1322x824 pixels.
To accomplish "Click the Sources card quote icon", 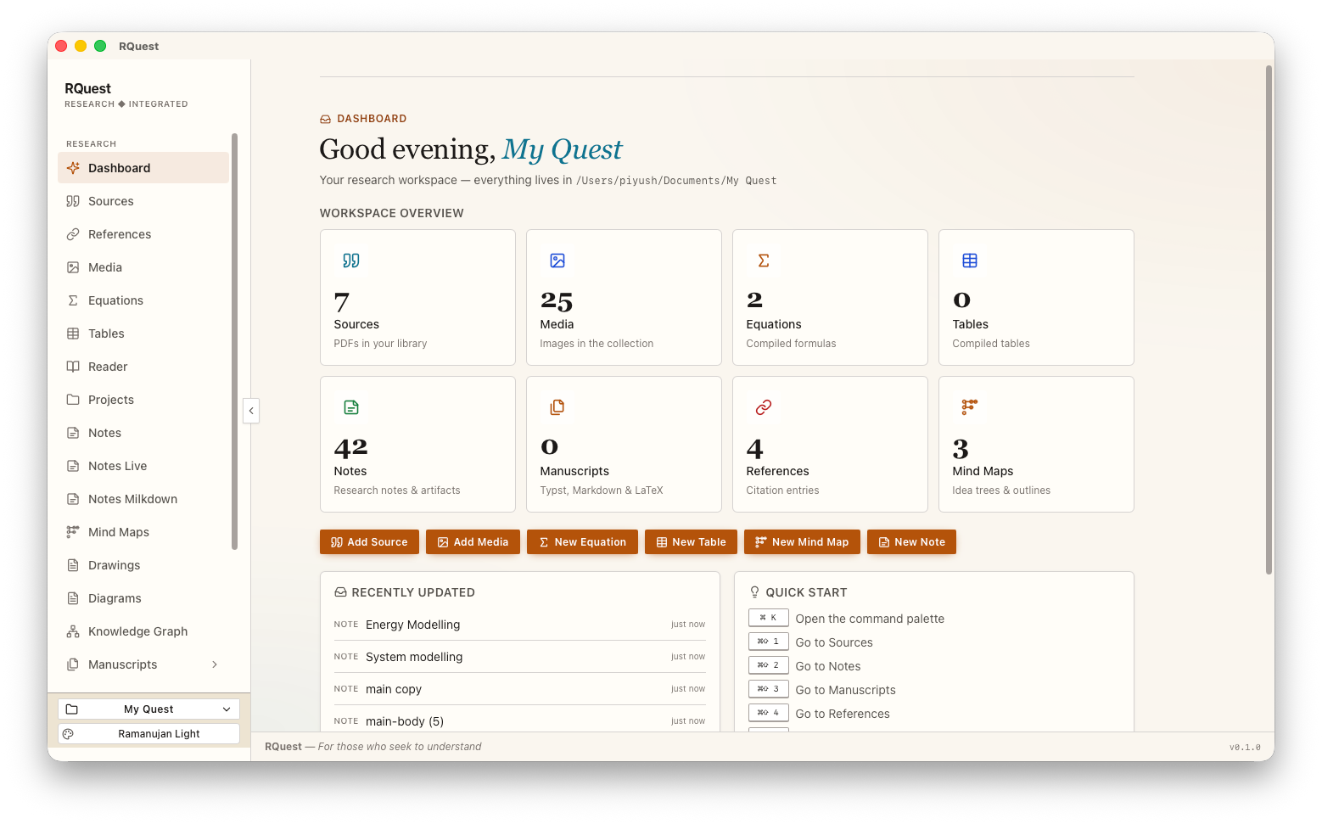I will click(351, 261).
